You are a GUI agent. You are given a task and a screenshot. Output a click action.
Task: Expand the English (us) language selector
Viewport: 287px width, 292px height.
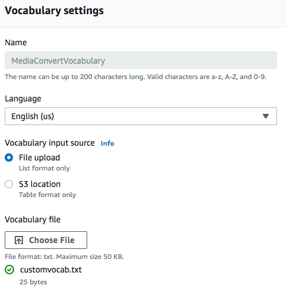coord(141,116)
